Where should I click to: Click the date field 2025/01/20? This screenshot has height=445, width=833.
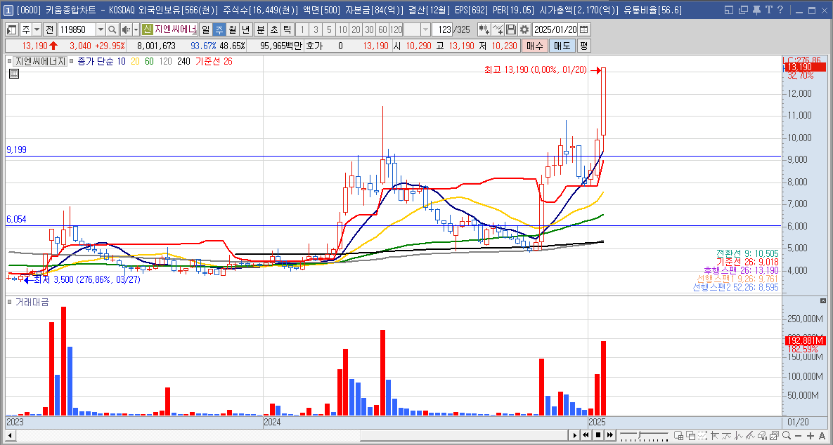pyautogui.click(x=555, y=29)
